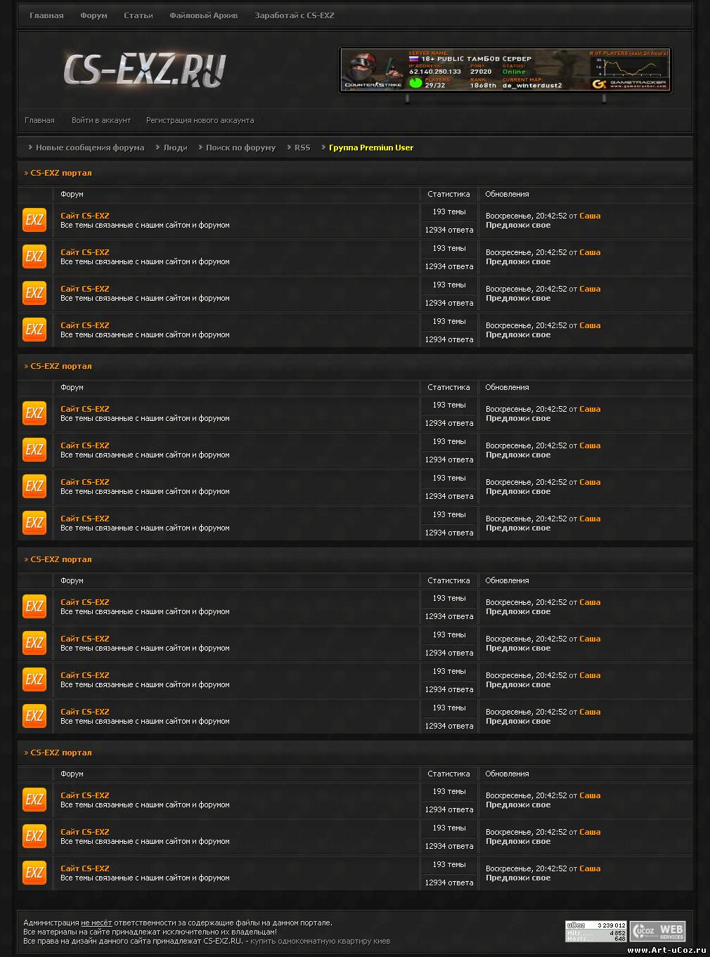
Task: Open Главная in the top menu bar
Action: pos(46,15)
